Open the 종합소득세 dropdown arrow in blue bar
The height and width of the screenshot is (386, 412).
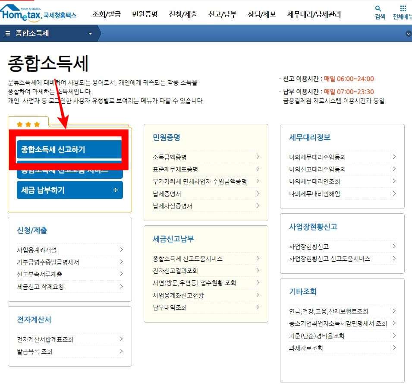90,33
